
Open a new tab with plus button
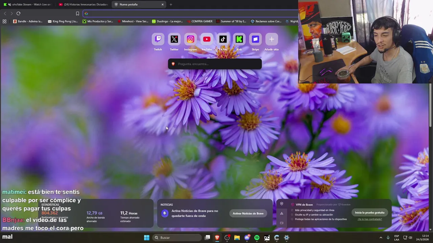coord(171,4)
